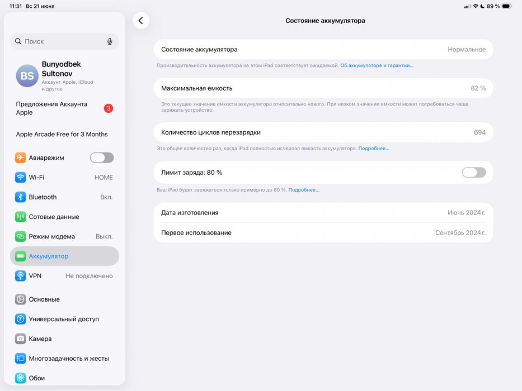
Task: Tap the 11:31 clock in status bar
Action: pyautogui.click(x=15, y=6)
